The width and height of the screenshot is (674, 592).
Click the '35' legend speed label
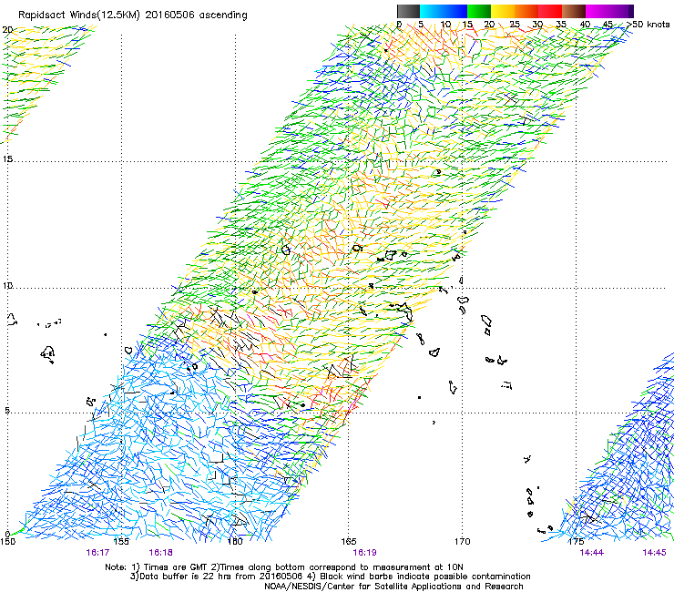pyautogui.click(x=561, y=24)
